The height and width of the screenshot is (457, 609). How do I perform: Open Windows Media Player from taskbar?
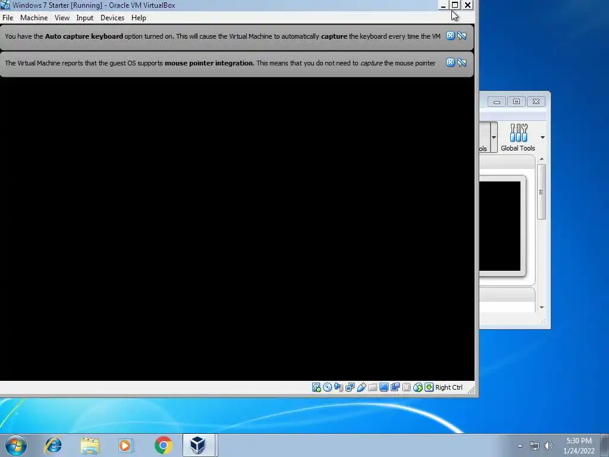125,445
